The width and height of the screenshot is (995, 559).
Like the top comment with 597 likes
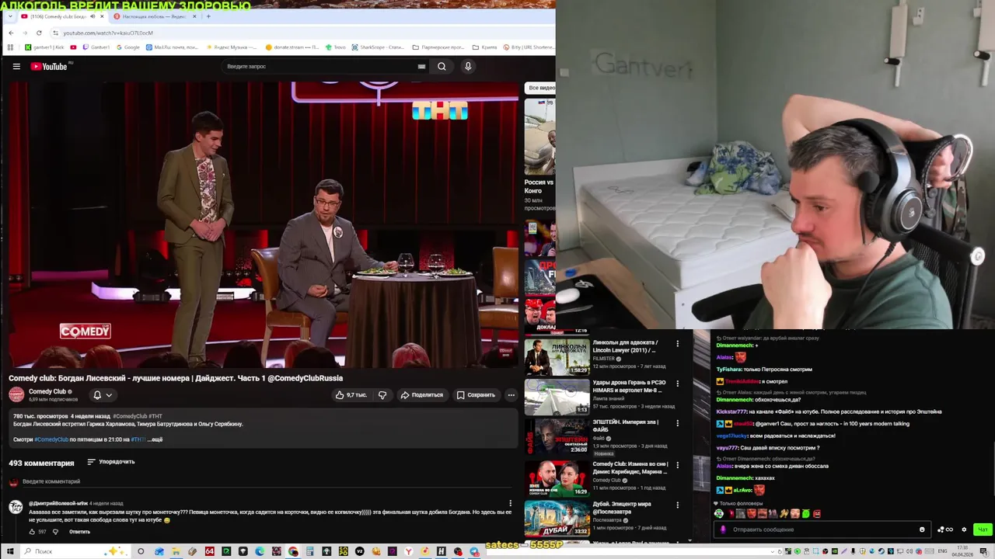coord(33,532)
